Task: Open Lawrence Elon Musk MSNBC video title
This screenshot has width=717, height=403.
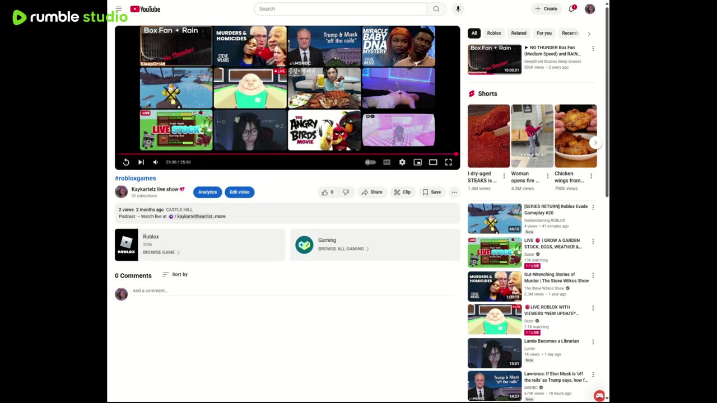Action: [x=556, y=377]
